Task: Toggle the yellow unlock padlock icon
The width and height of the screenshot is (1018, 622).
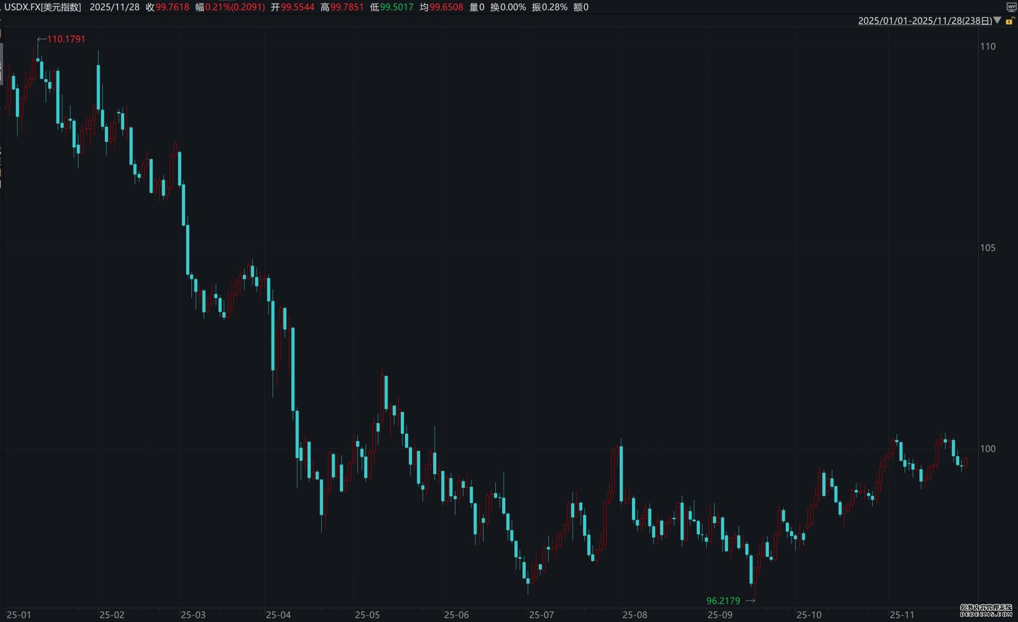Action: 1010,21
